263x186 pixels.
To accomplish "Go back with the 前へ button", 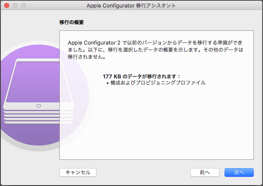I will (204, 172).
